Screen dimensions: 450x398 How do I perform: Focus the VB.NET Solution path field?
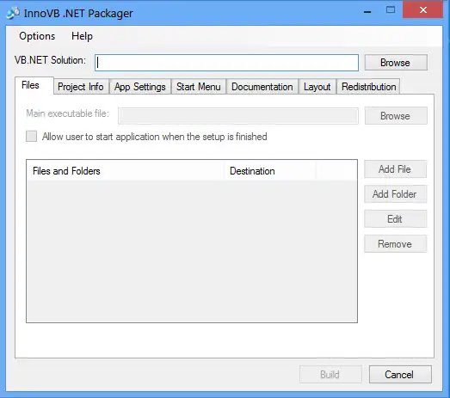[x=227, y=63]
